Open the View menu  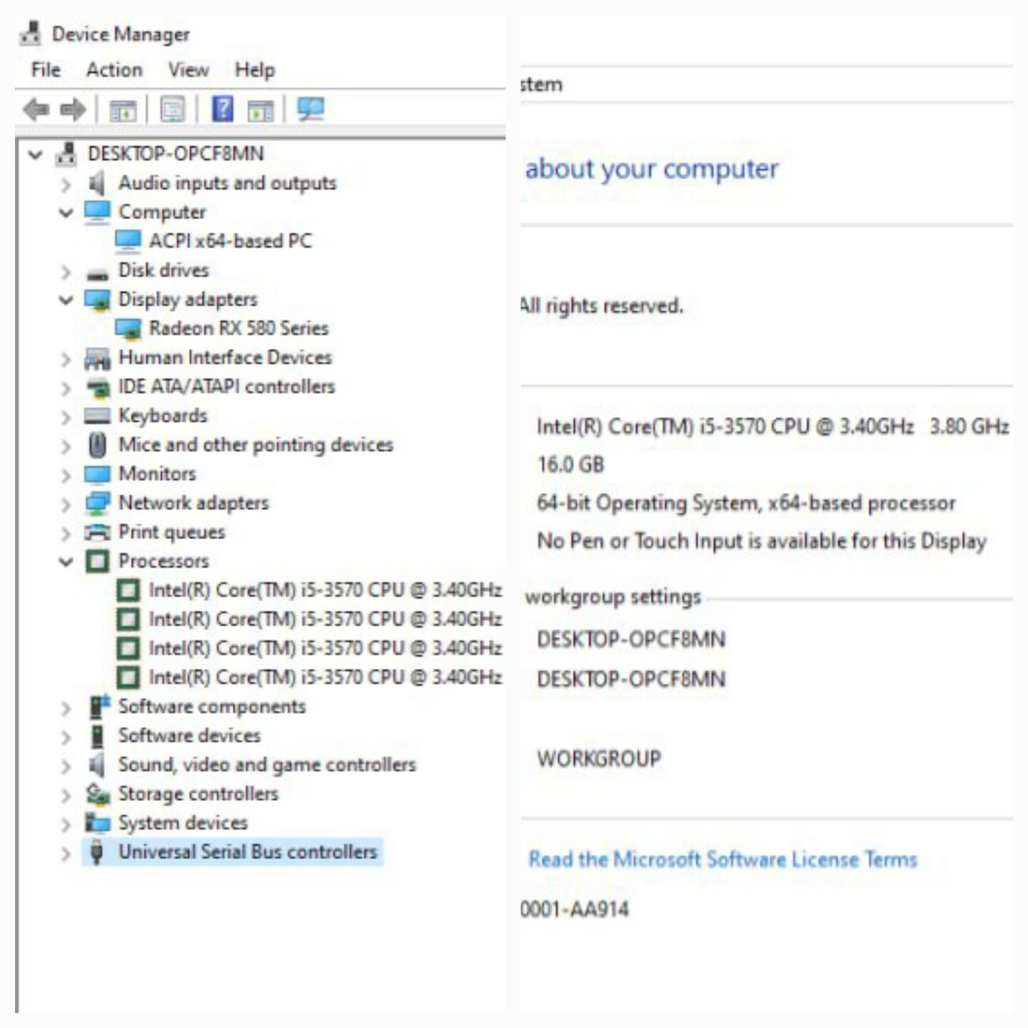point(188,70)
